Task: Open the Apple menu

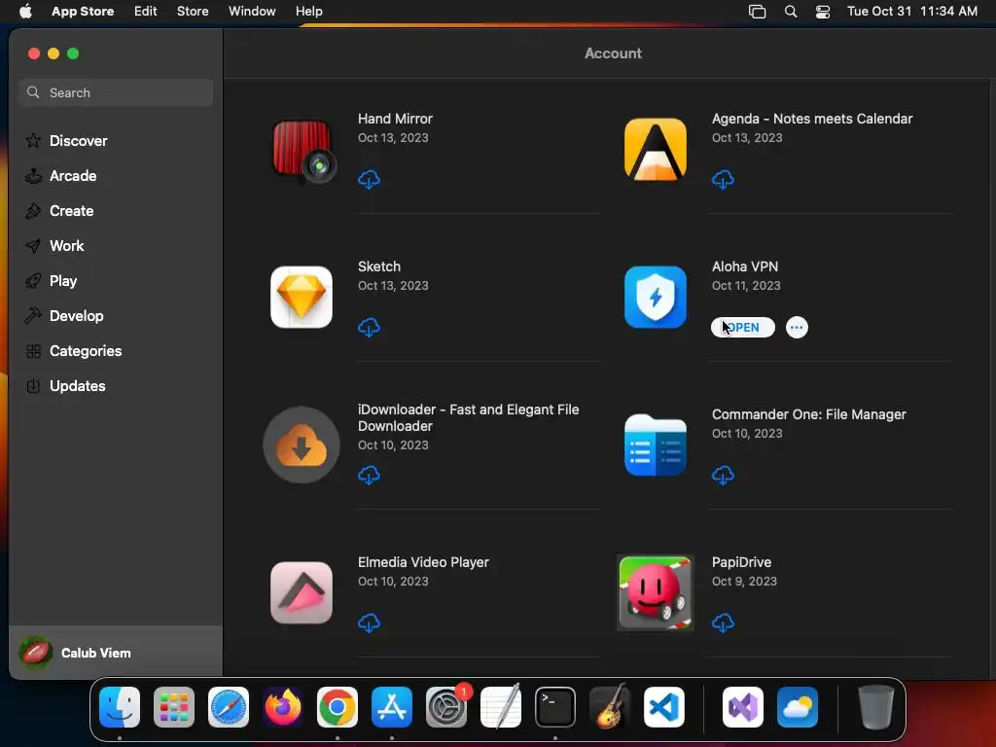Action: [25, 12]
